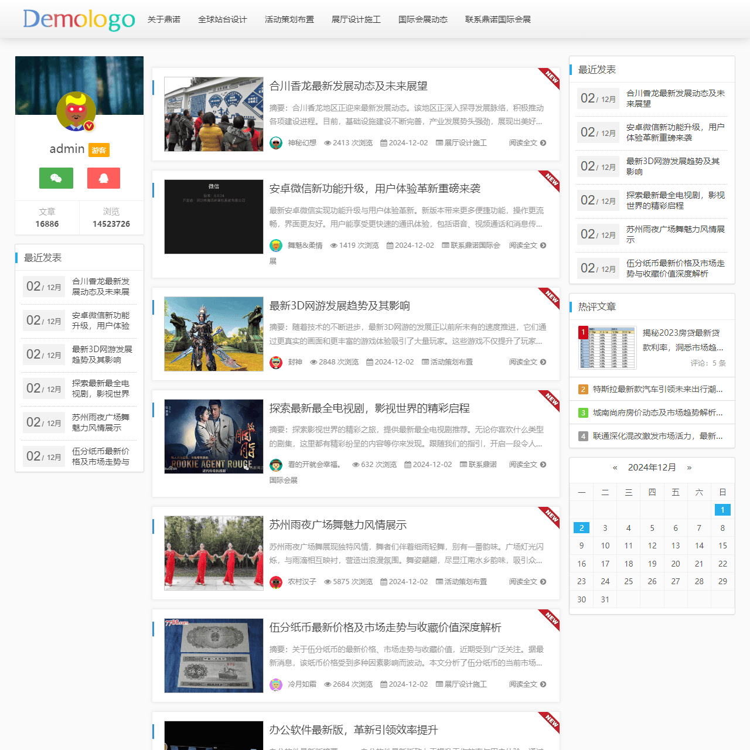Image resolution: width=750 pixels, height=750 pixels.
Task: Click the green WeChat button under admin
Action: click(x=56, y=178)
